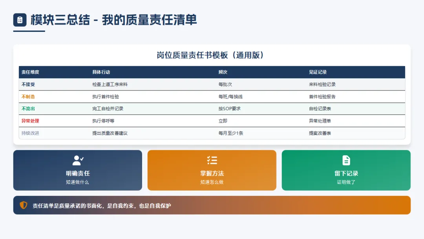
Task: Click the frequency cell 按SOP要求
Action: 229,108
